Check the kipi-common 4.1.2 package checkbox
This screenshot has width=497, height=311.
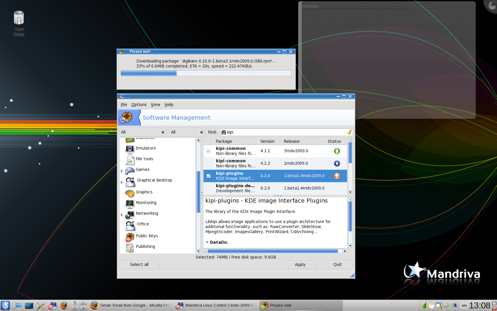(209, 163)
